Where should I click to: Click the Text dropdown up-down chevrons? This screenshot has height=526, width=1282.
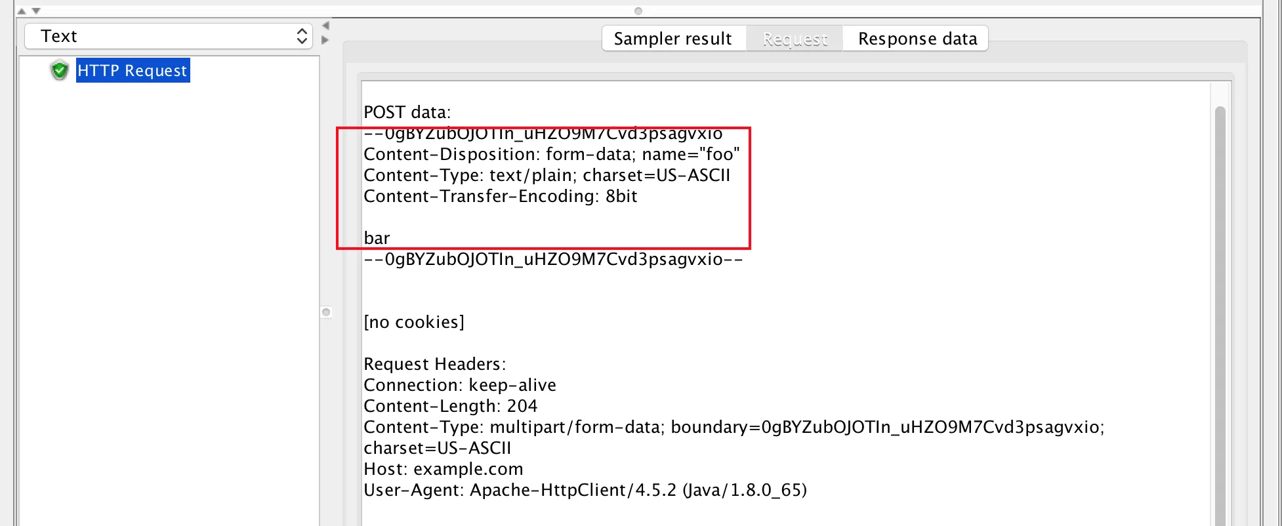point(302,36)
